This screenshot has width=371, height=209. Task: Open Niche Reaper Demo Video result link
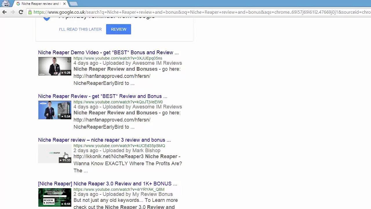108,53
